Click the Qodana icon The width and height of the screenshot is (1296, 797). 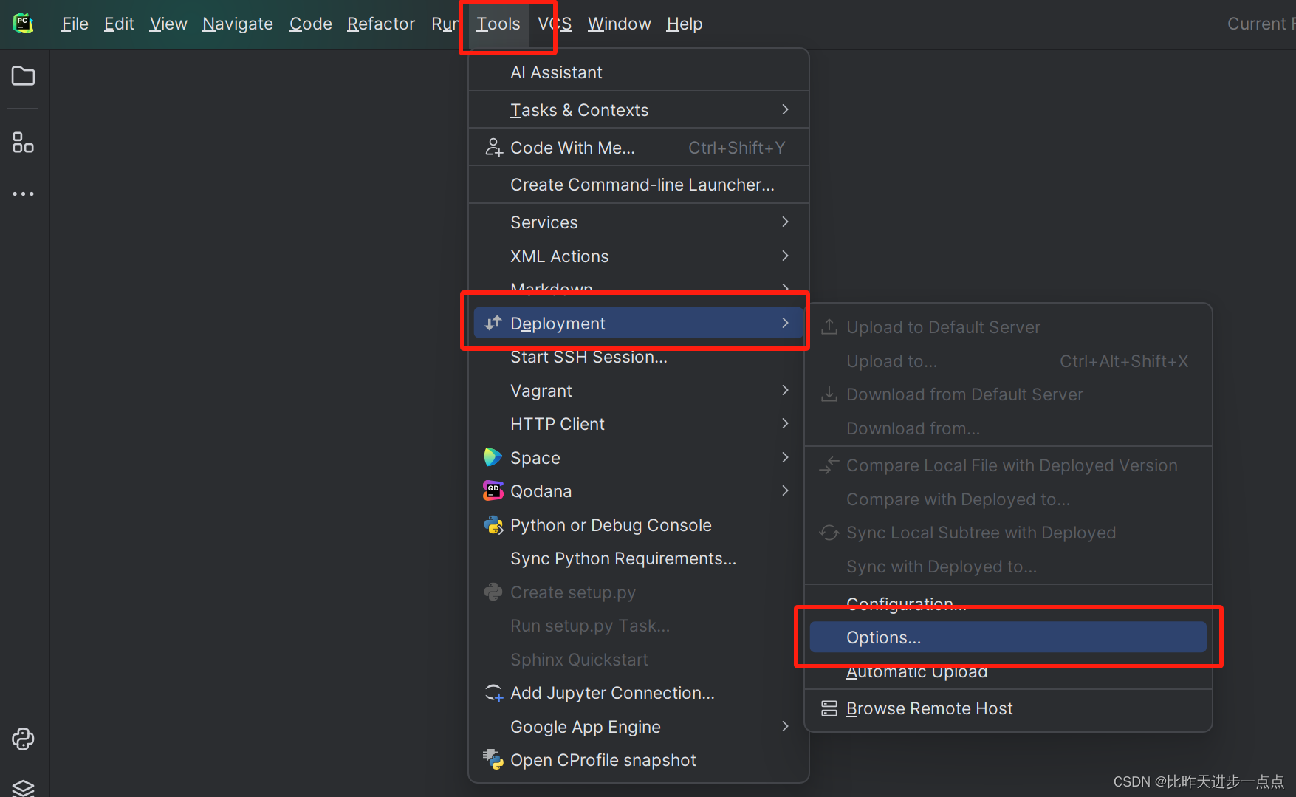493,490
